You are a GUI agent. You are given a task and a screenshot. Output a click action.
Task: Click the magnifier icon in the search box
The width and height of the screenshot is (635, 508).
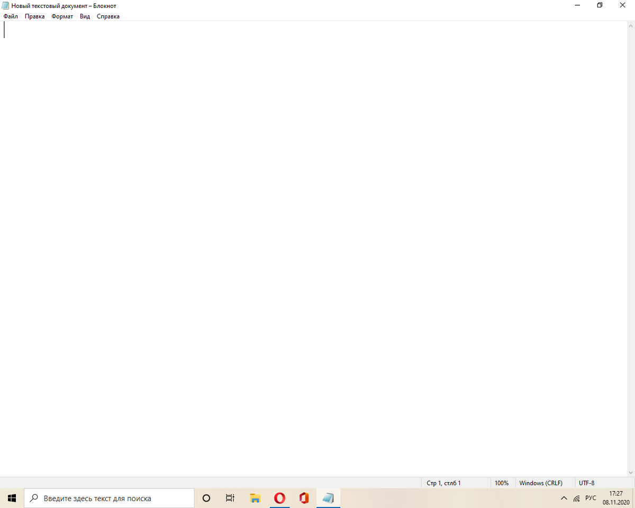coord(34,498)
